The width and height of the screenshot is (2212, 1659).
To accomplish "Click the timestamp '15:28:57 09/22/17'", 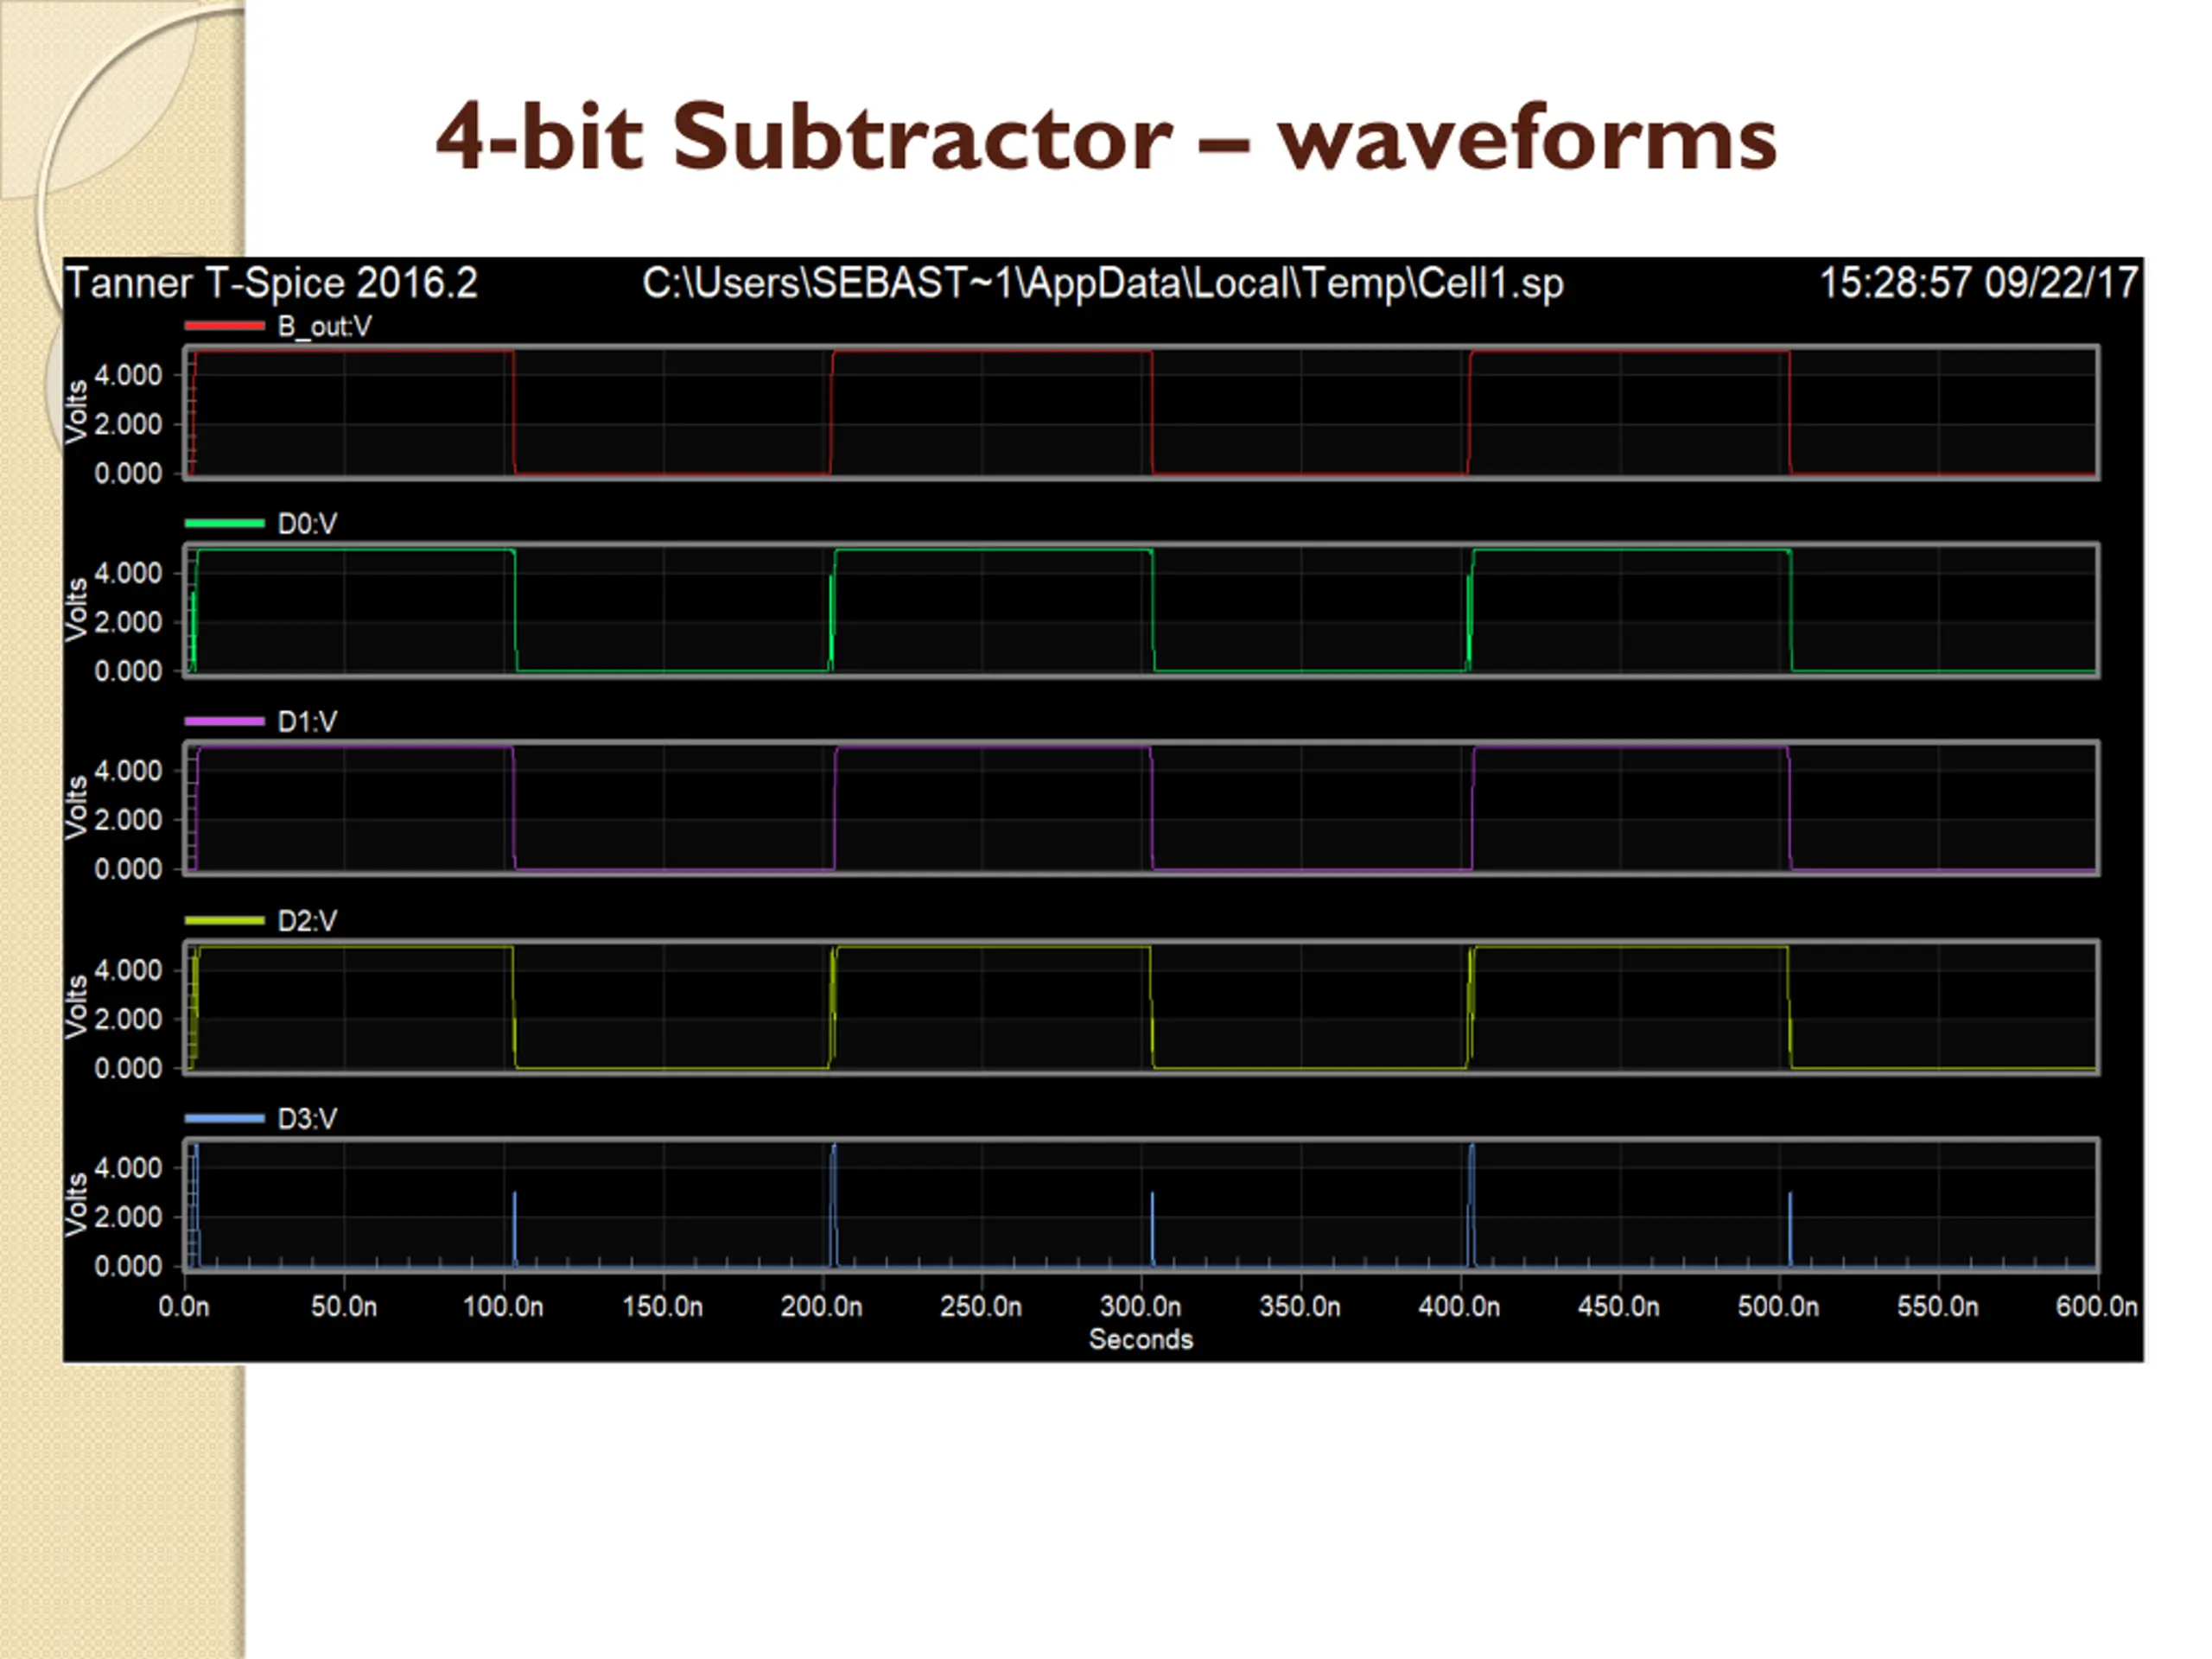I will (x=1978, y=283).
